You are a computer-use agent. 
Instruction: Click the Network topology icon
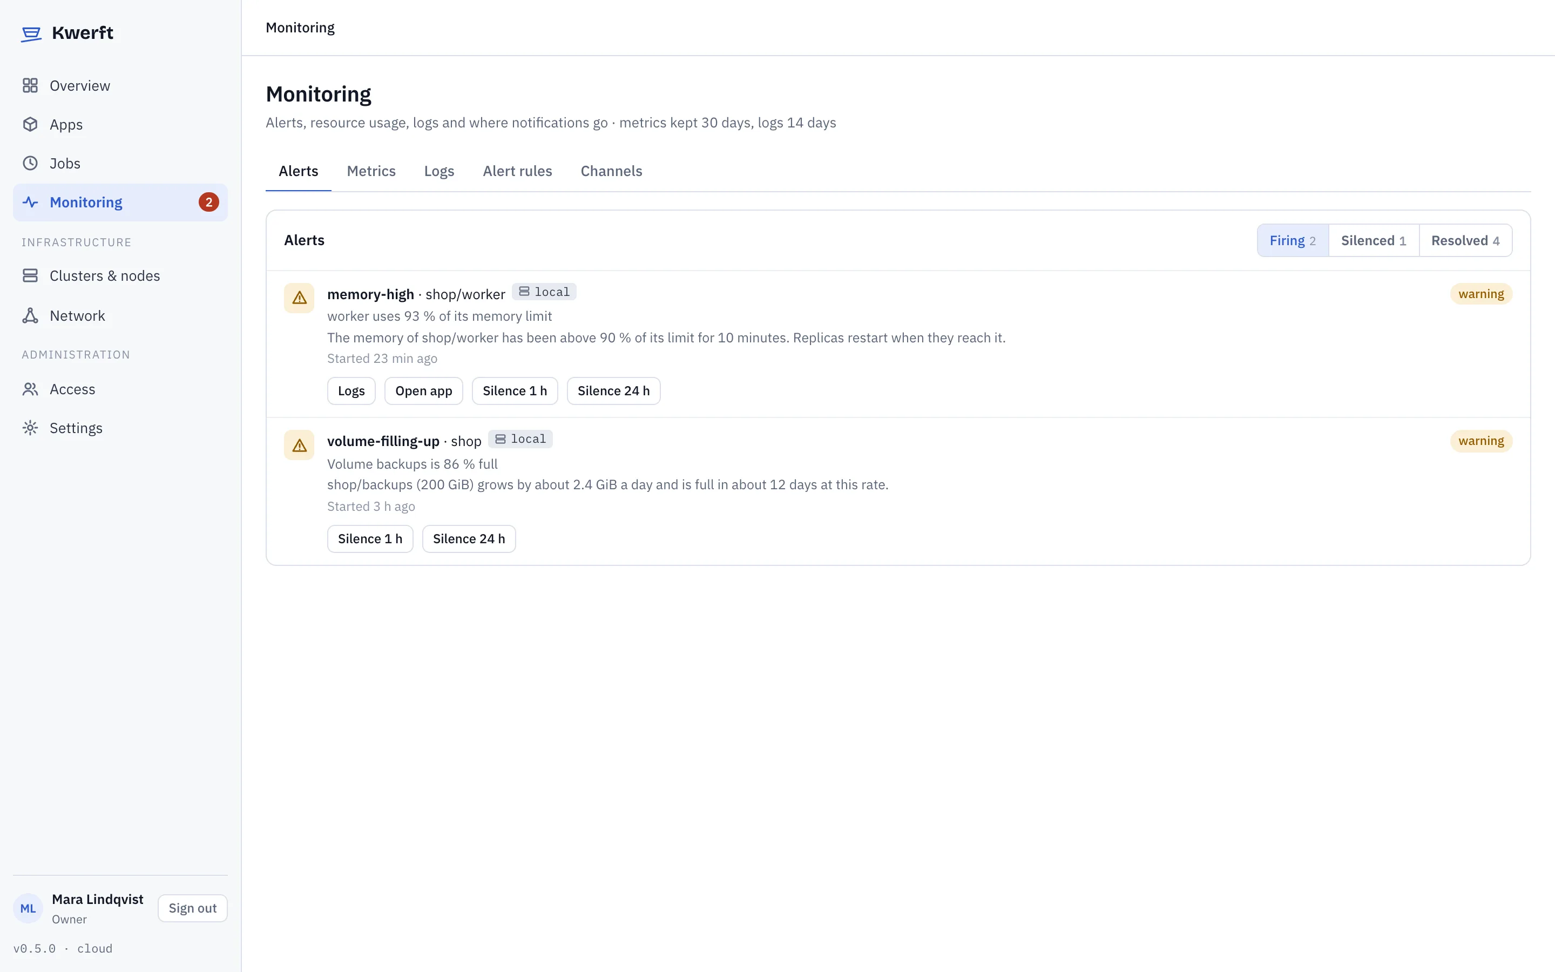(x=30, y=316)
